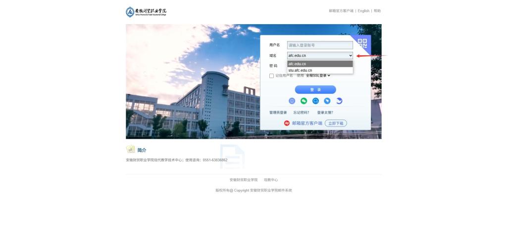Open the 全程SSL登录 dropdown
The width and height of the screenshot is (507, 249).
(x=318, y=76)
